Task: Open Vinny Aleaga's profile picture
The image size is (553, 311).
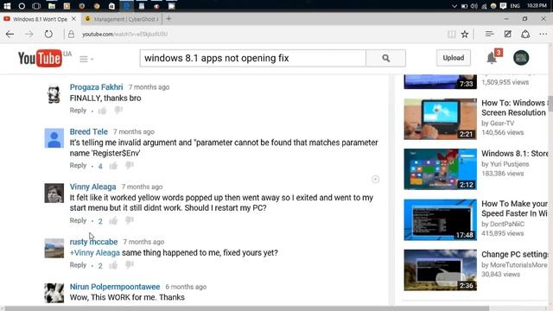Action: pos(54,193)
